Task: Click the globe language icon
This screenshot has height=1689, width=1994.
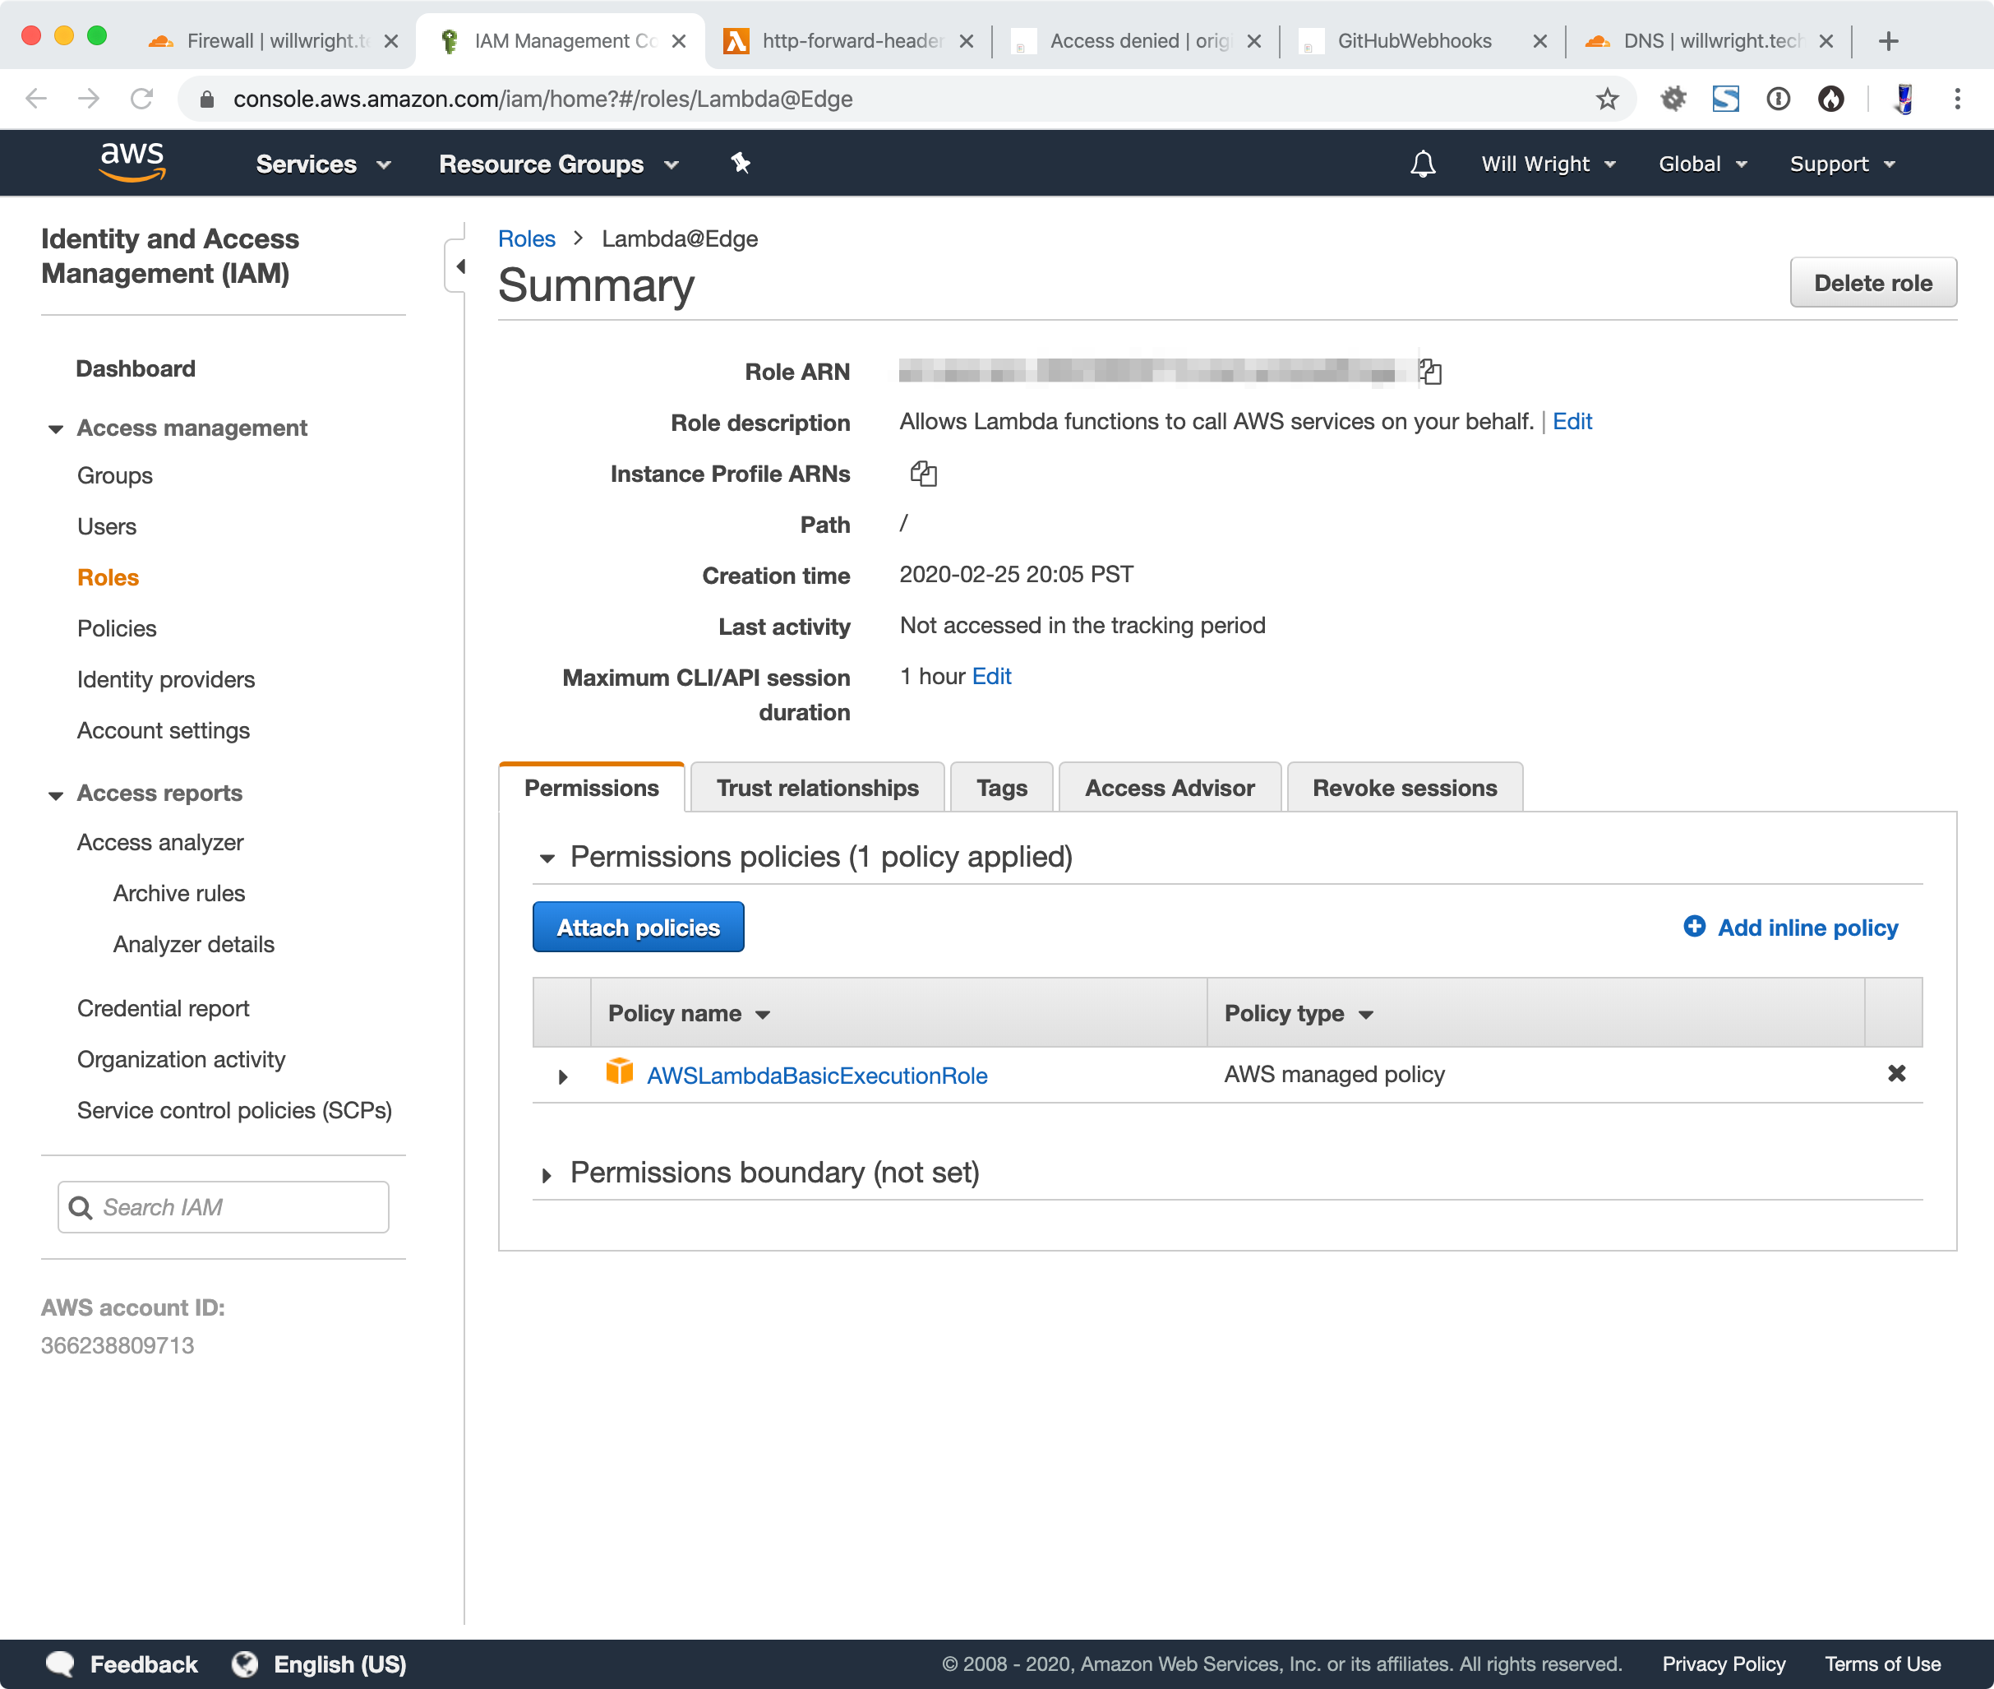Action: point(245,1664)
